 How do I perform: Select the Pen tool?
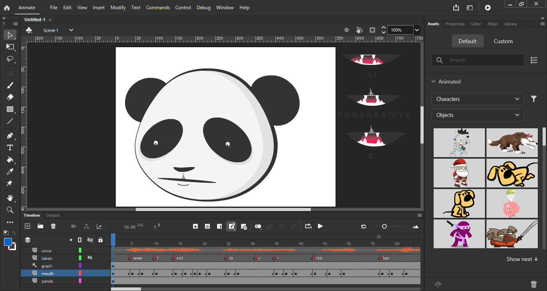[10, 135]
